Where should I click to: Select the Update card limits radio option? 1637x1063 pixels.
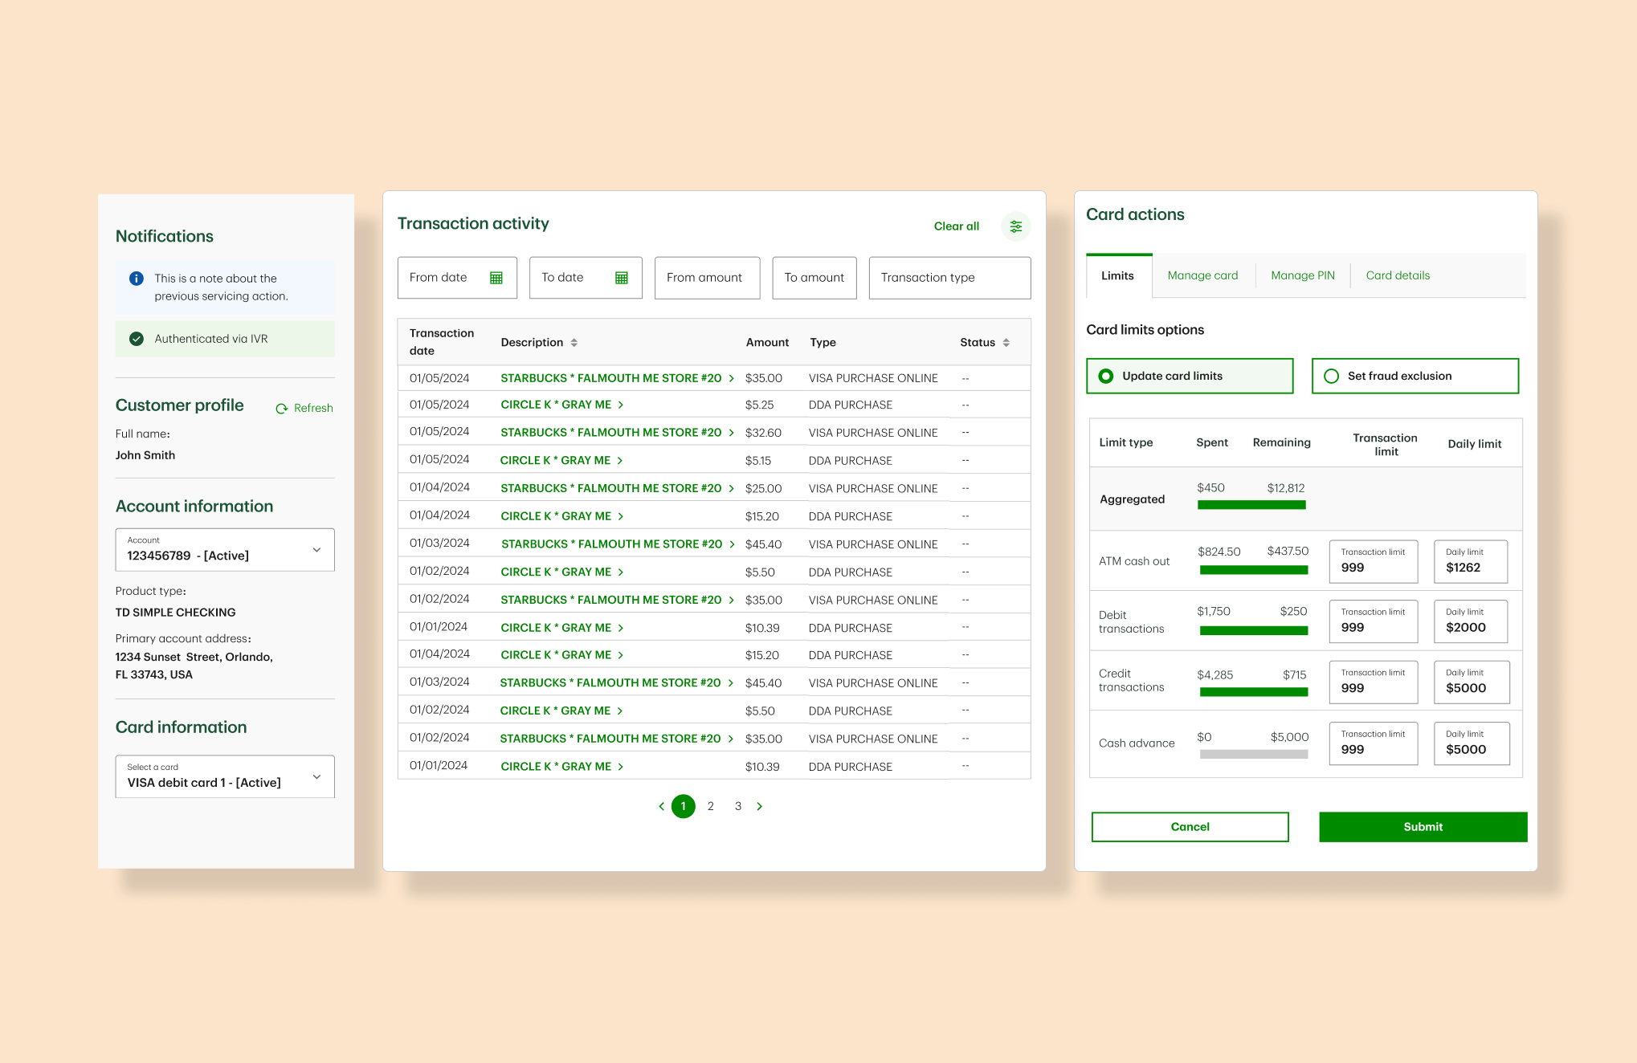point(1106,376)
